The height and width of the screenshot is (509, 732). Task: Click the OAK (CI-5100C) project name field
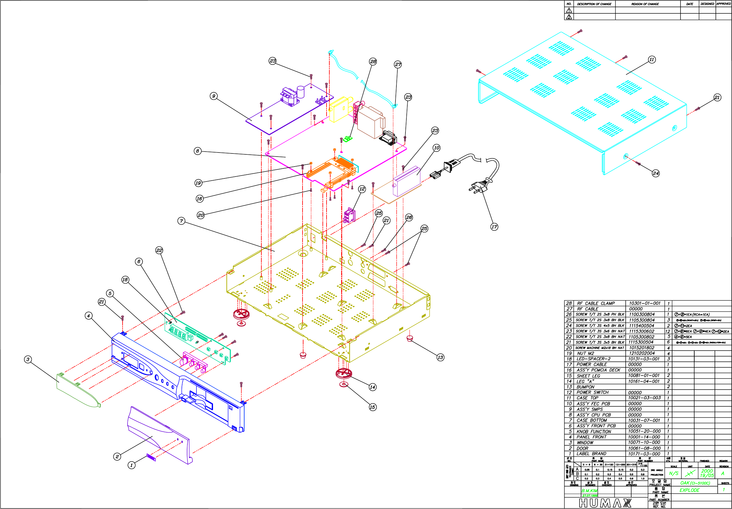click(x=695, y=483)
